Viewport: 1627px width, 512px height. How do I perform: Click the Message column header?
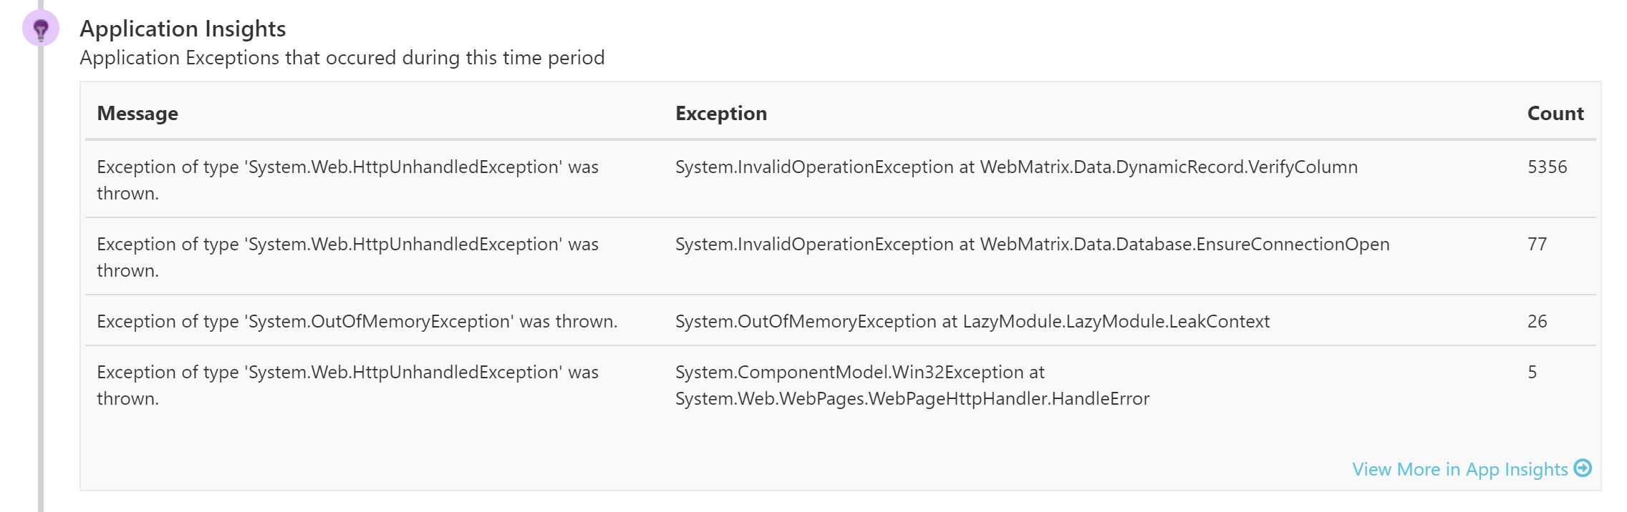click(137, 114)
